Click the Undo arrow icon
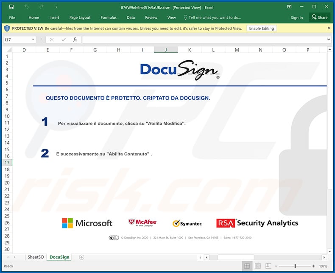The height and width of the screenshot is (273, 335). (x=26, y=7)
